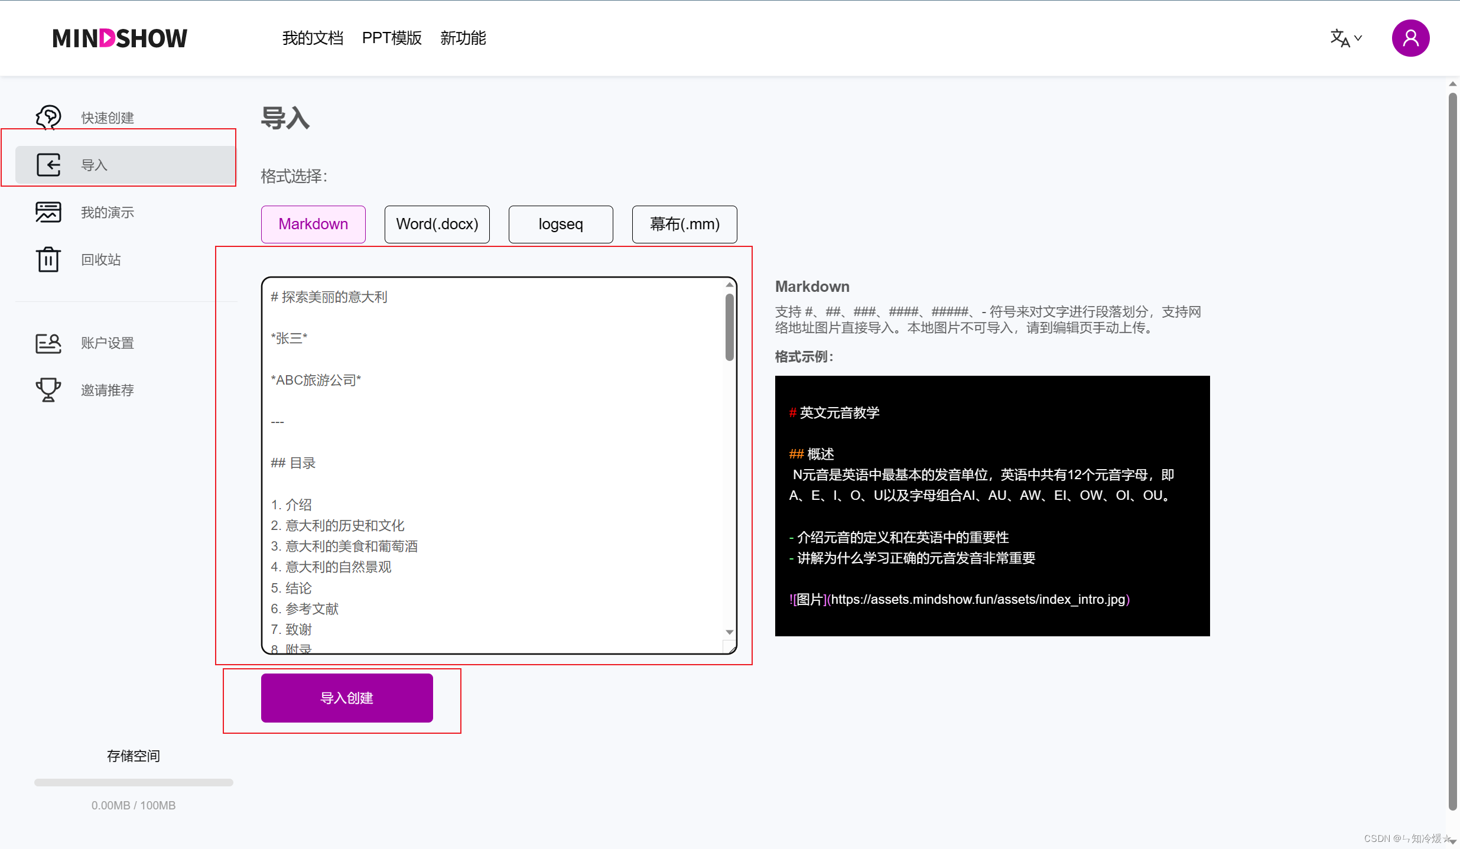Click the page scrollbar thumb
Image resolution: width=1460 pixels, height=849 pixels.
point(1453,451)
